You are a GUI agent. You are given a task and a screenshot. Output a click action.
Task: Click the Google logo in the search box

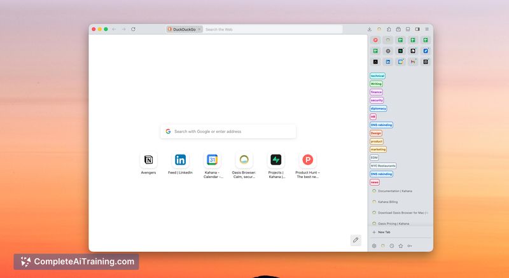tap(168, 132)
